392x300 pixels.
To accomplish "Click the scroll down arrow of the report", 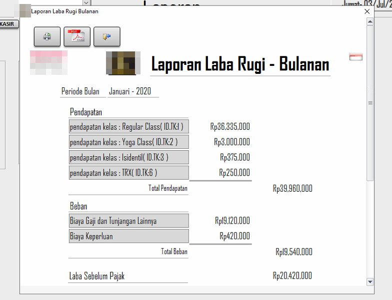I will (x=370, y=282).
